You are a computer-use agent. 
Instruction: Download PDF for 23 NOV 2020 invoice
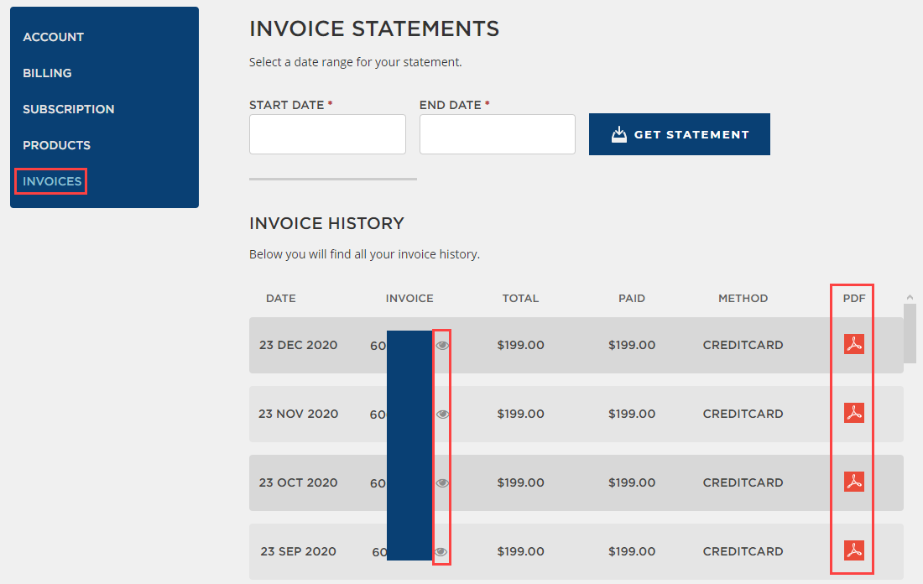coord(854,413)
